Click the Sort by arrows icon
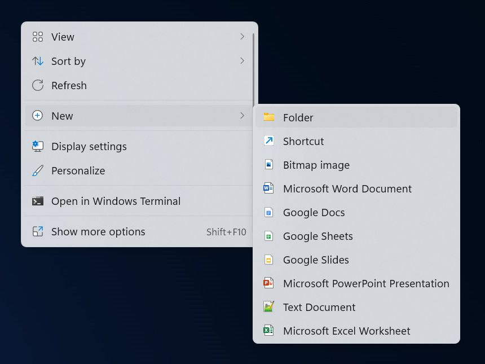The width and height of the screenshot is (485, 364). pos(38,61)
